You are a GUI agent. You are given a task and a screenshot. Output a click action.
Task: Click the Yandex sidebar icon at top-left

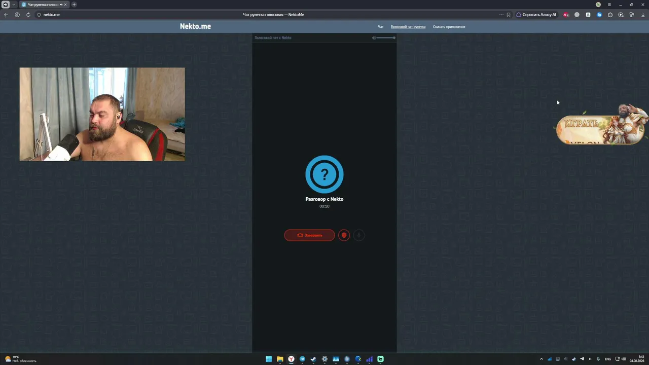click(x=6, y=5)
